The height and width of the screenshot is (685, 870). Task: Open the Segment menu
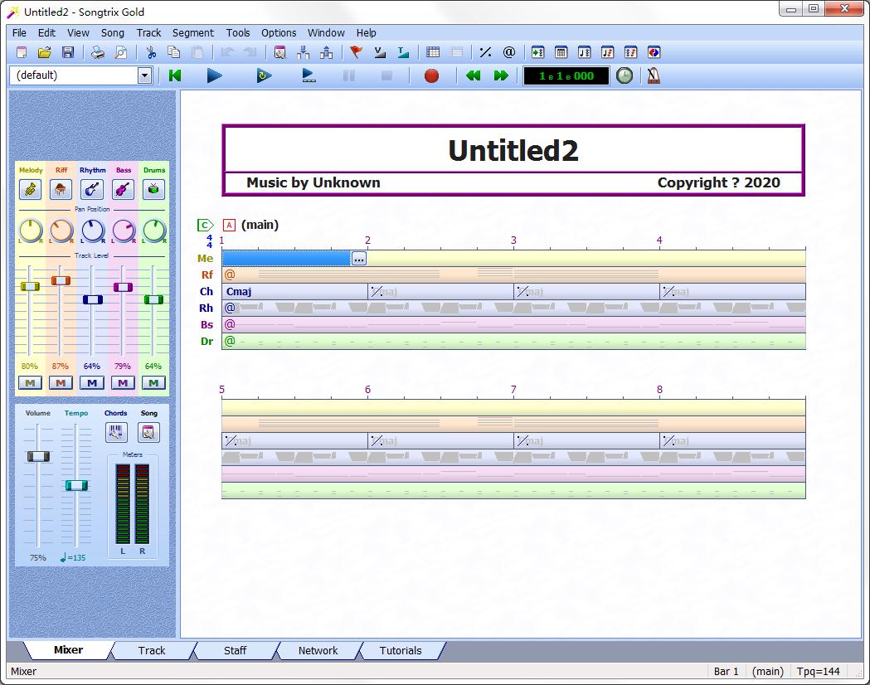click(x=192, y=33)
